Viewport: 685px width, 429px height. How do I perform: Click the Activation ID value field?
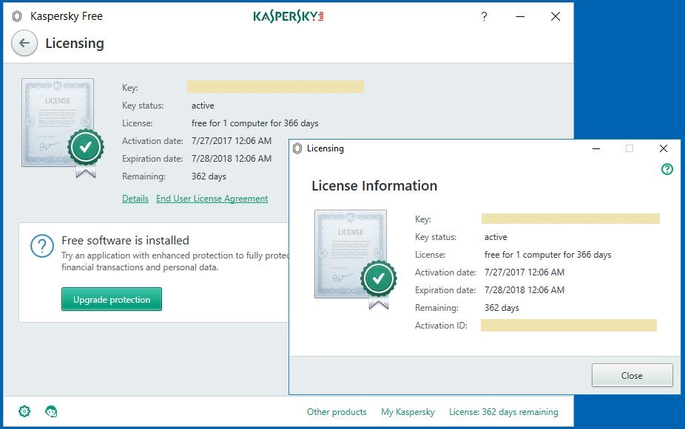(569, 325)
